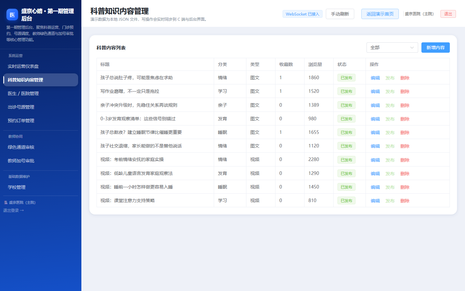Screen dimensions: 465x291
Task: Delete the row 写作业磨蹭，不一定只是拖拉
Action: (x=405, y=92)
